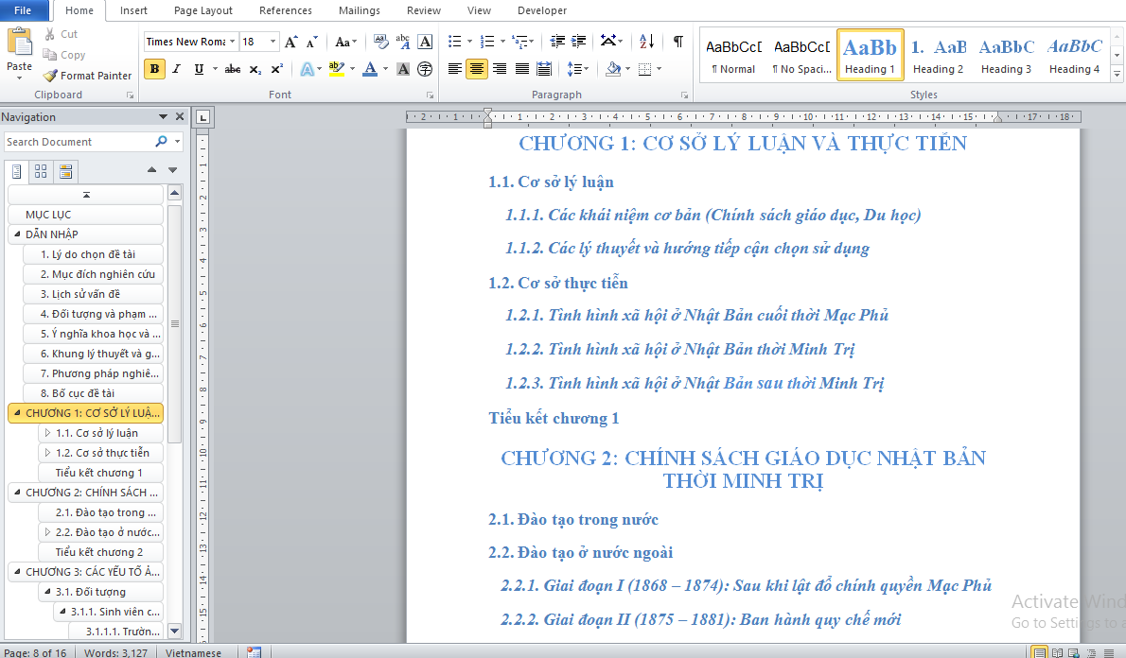The width and height of the screenshot is (1126, 658).
Task: Sort text alphabetically with the Sort icon
Action: [x=646, y=42]
